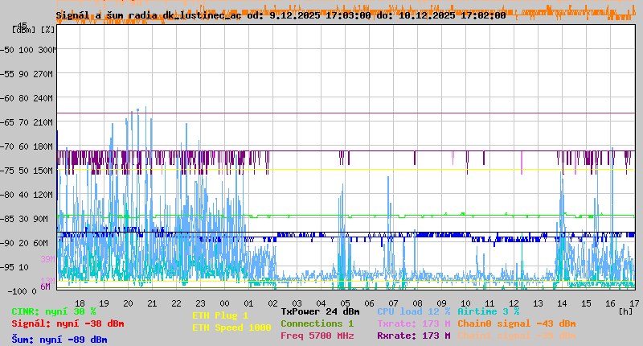Click the '60M' y-axis label
643x346 pixels.
click(41, 243)
